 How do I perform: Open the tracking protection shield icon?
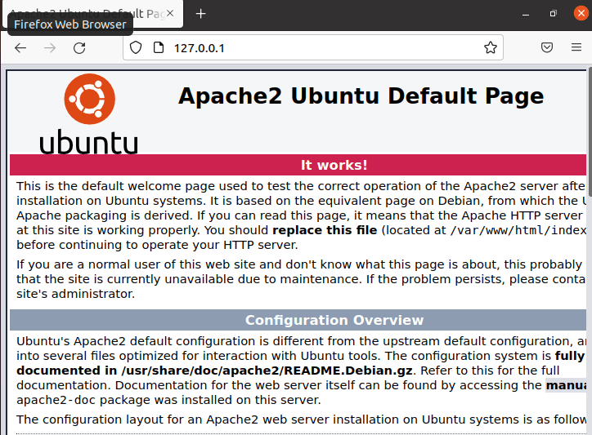(x=136, y=48)
